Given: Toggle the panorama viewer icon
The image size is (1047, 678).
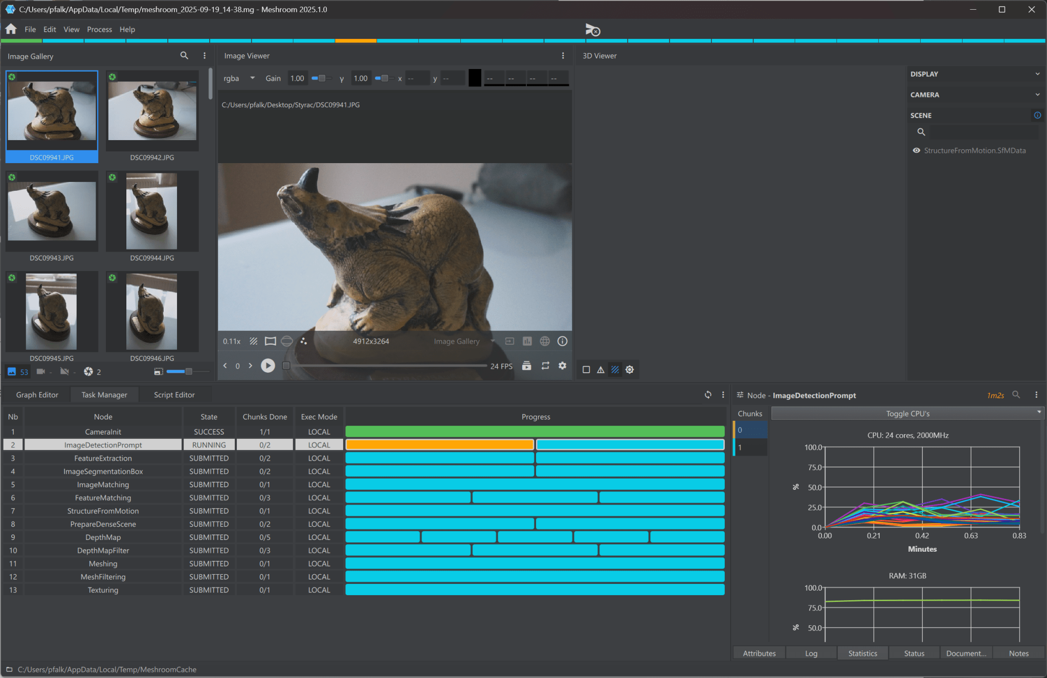Looking at the screenshot, I should (287, 341).
